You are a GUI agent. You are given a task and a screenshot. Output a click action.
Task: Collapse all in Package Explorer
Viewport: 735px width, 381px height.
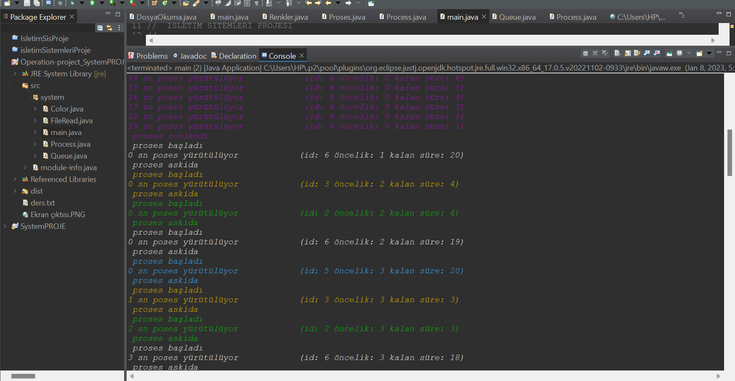[x=100, y=28]
